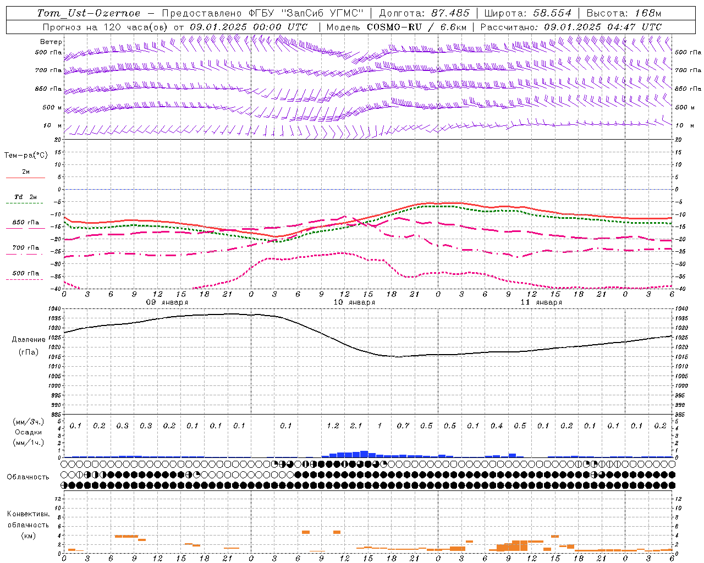Image resolution: width=704 pixels, height=563 pixels.
Task: Select the (км) unit under convective cloudiness
Action: pos(28,535)
